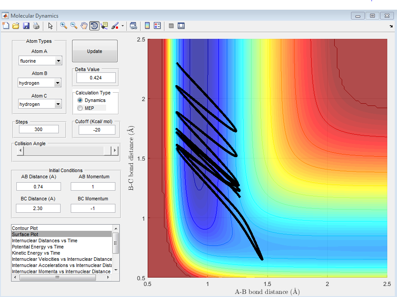Image resolution: width=397 pixels, height=297 pixels.
Task: Click the Open File folder icon
Action: point(15,26)
